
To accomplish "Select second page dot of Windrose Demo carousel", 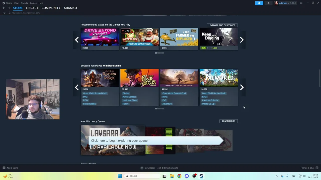I will [159, 108].
